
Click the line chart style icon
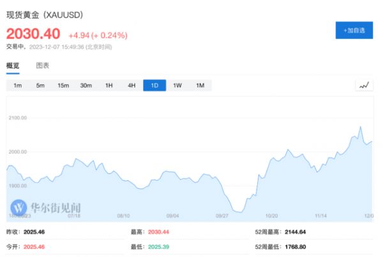[x=364, y=85]
